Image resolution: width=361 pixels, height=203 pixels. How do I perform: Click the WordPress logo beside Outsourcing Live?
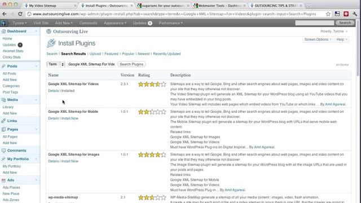point(49,32)
